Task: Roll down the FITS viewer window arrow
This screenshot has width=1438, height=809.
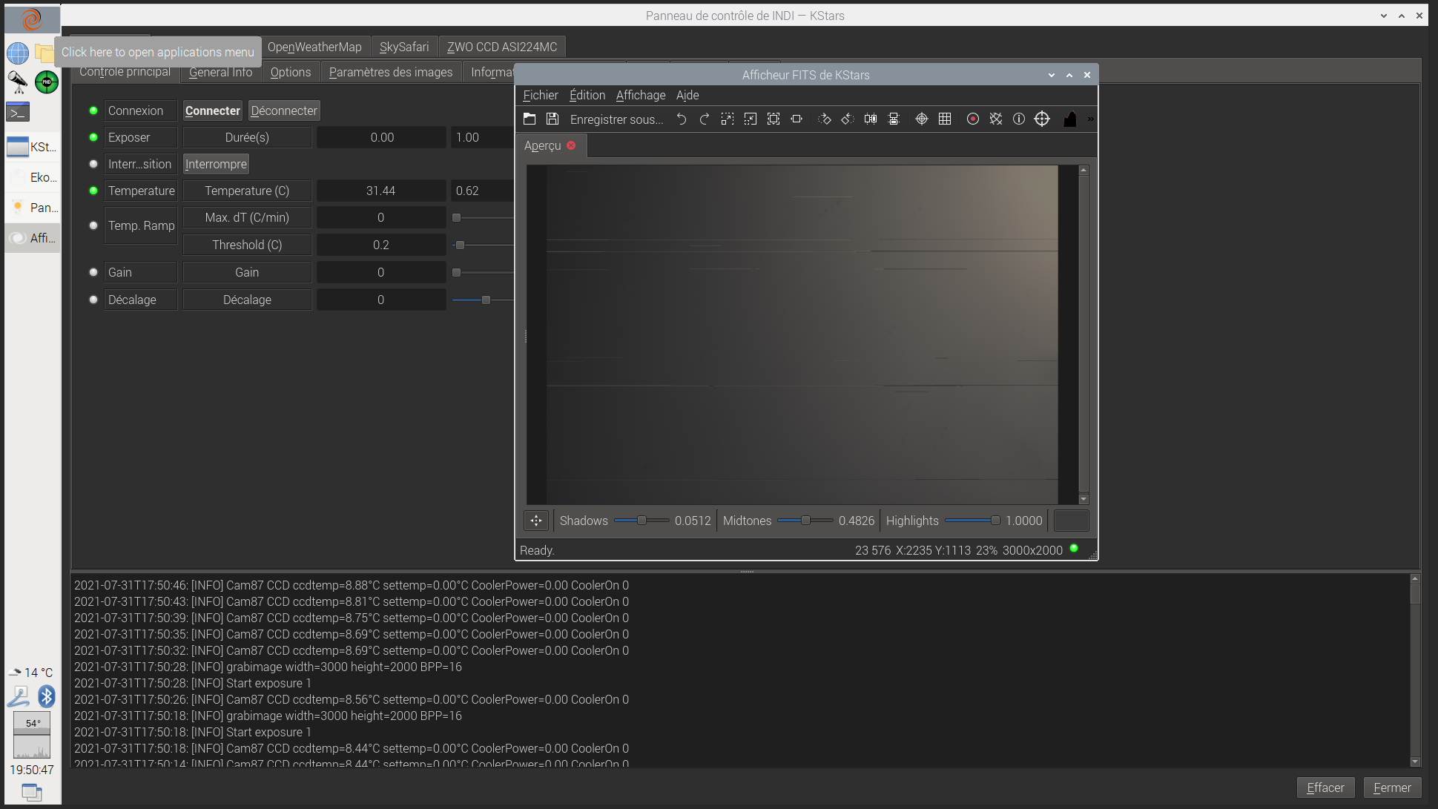Action: tap(1052, 75)
